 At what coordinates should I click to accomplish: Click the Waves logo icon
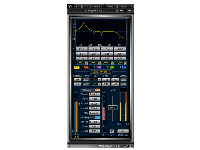[70, 6]
